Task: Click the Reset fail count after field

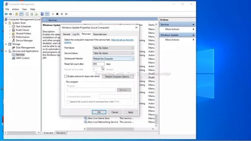Action: click(x=98, y=64)
